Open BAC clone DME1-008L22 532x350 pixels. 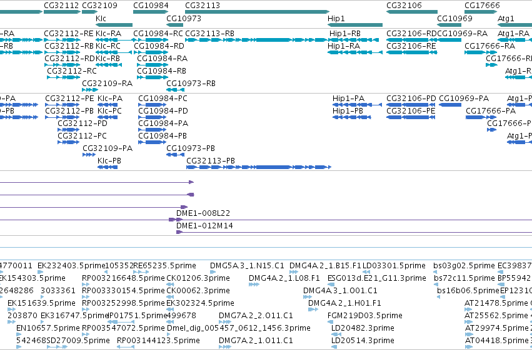point(203,213)
